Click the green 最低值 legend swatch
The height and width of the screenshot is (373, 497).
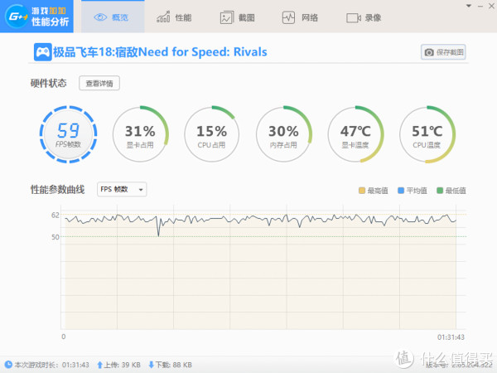(x=440, y=191)
